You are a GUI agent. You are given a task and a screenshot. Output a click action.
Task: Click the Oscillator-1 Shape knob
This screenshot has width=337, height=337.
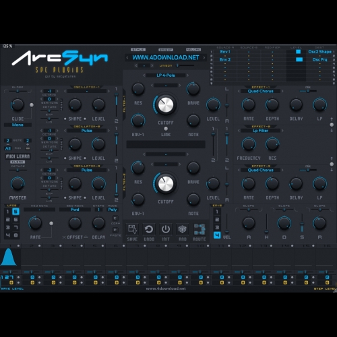(75, 104)
